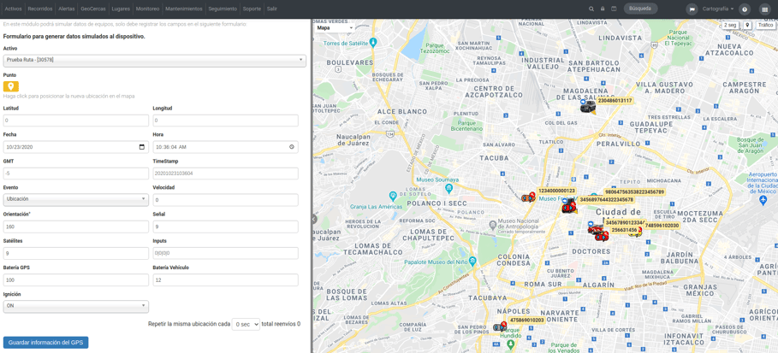Click the Inputs field 0|0|0|0
Viewport: 778px width, 353px height.
[x=225, y=253]
